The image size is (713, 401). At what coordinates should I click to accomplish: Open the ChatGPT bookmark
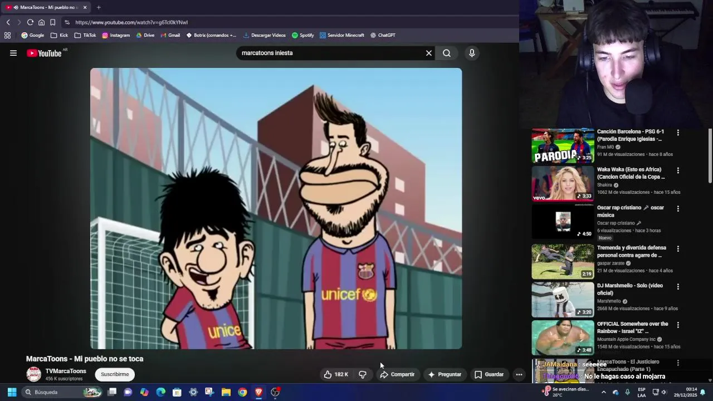[383, 35]
